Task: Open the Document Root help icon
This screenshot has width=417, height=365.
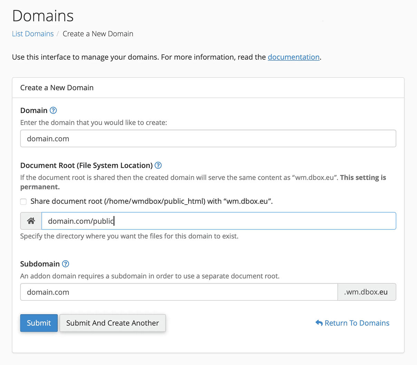Action: click(x=158, y=165)
